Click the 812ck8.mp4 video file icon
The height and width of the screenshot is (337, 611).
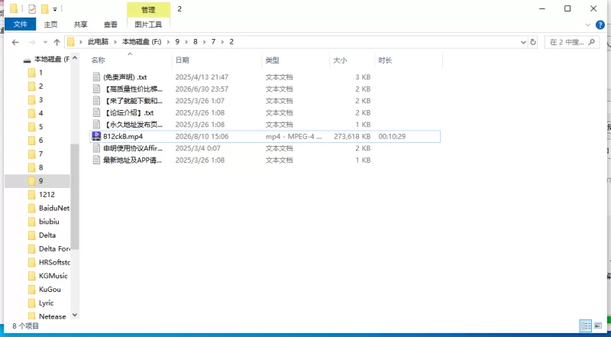(96, 136)
